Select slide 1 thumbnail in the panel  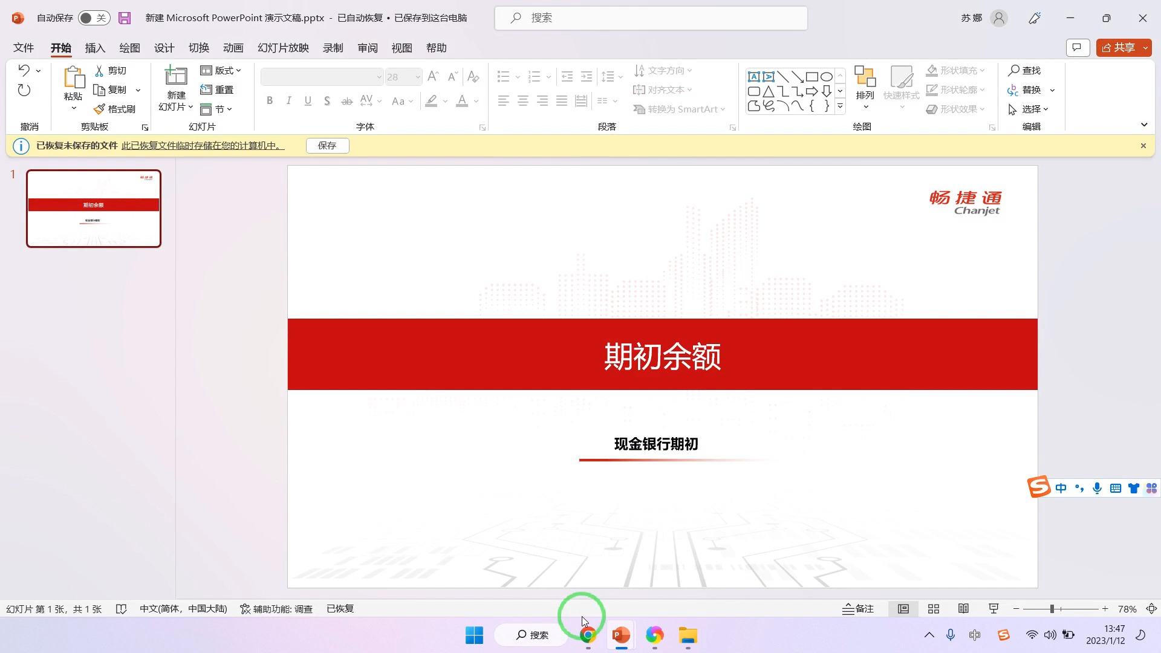94,209
